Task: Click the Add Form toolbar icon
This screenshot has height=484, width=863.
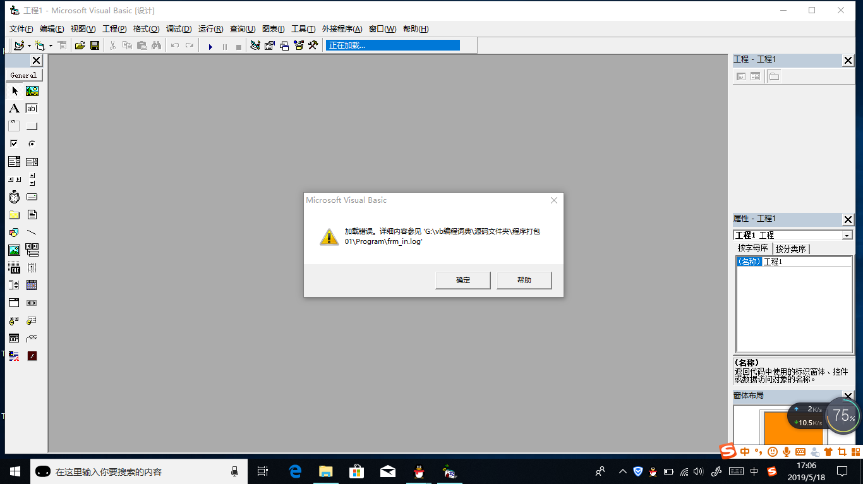Action: (40, 45)
